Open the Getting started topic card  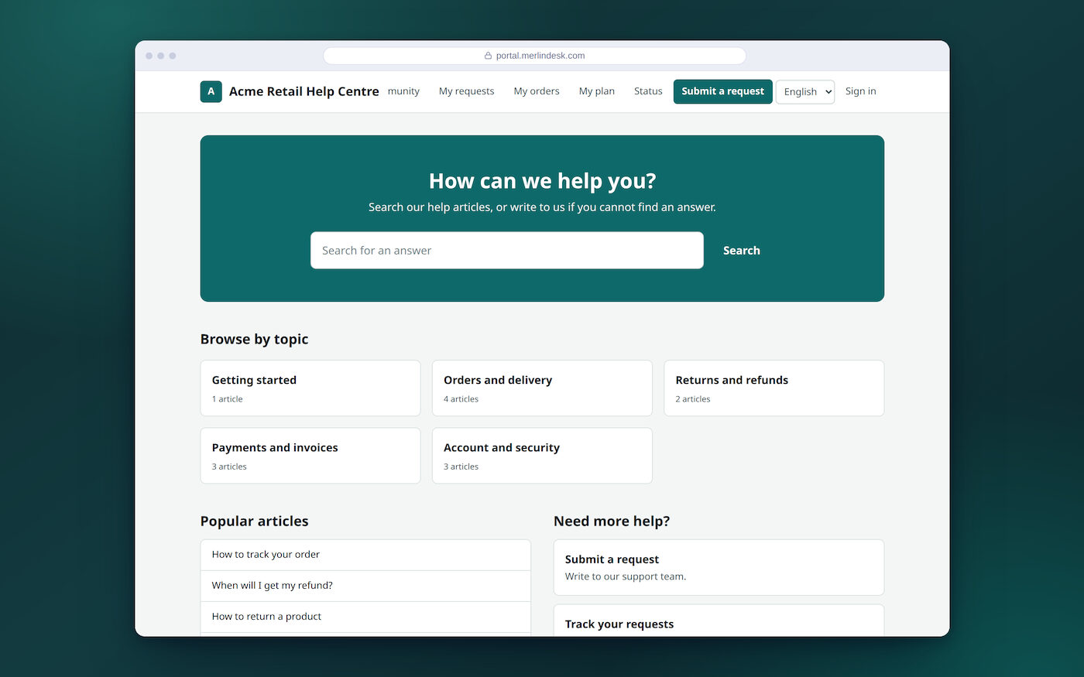pyautogui.click(x=310, y=388)
